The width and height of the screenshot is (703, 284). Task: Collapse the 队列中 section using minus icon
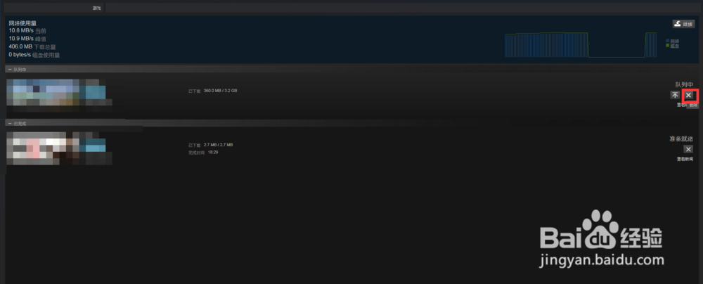coord(10,70)
